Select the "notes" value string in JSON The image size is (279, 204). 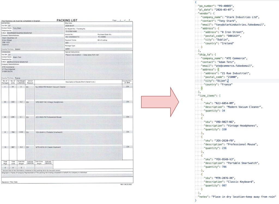coord(244,197)
